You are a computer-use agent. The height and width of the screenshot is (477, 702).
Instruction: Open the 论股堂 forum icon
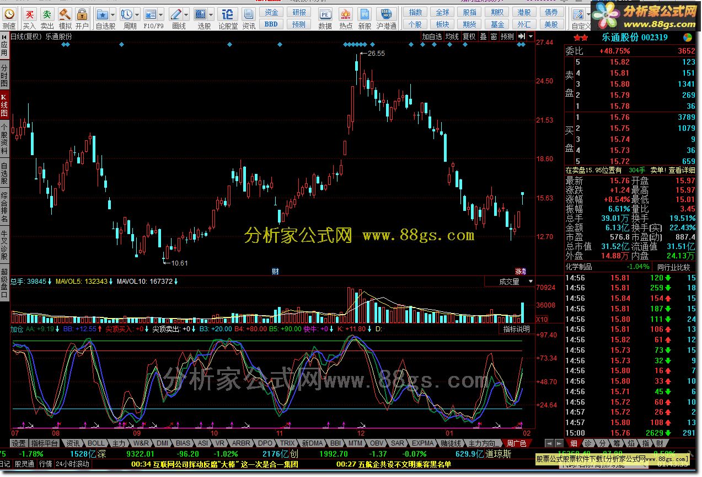pyautogui.click(x=228, y=15)
